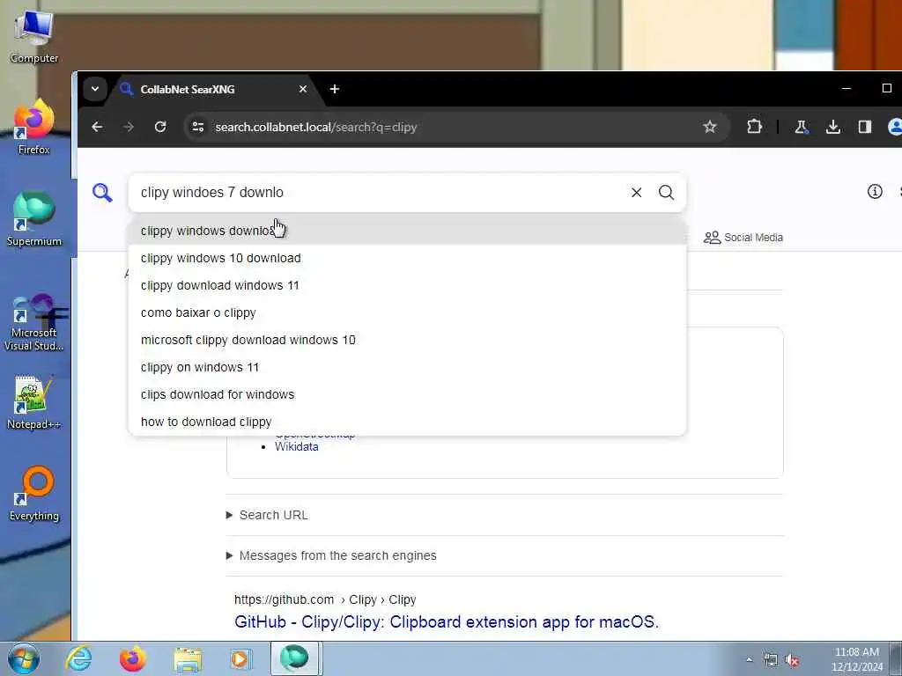Click the browser back arrow
This screenshot has width=902, height=676.
click(97, 127)
